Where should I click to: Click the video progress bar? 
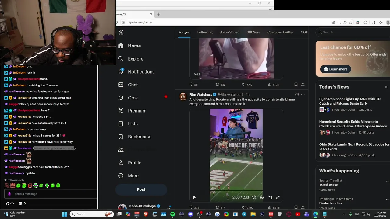point(236,191)
